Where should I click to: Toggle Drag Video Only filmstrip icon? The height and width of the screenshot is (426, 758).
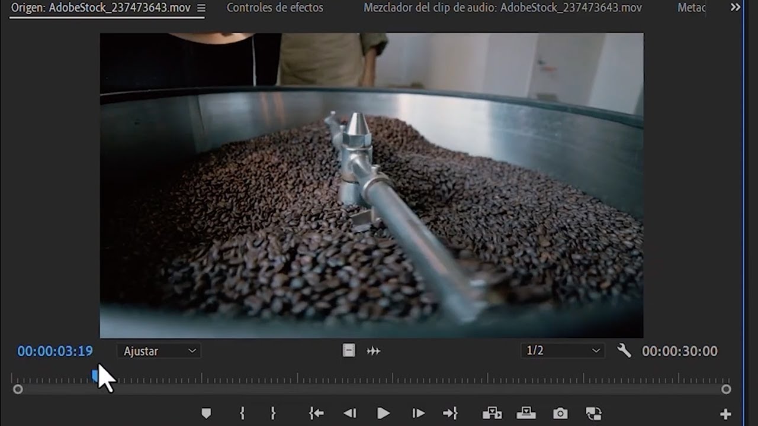point(349,351)
